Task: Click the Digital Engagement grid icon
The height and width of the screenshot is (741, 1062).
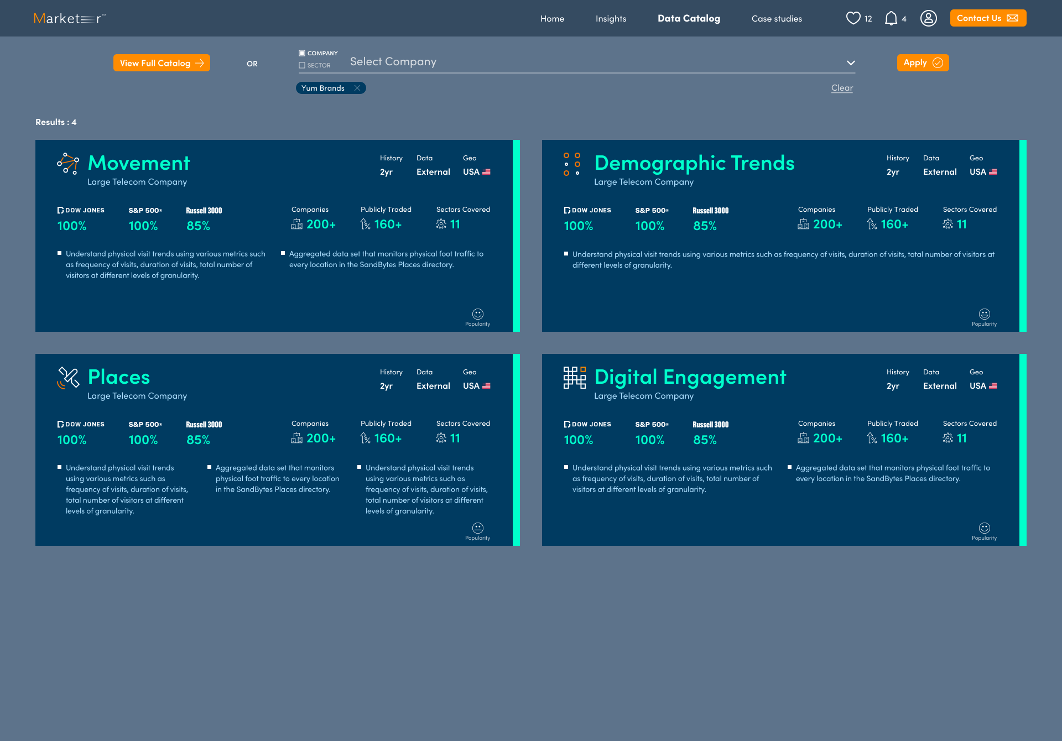Action: click(574, 378)
